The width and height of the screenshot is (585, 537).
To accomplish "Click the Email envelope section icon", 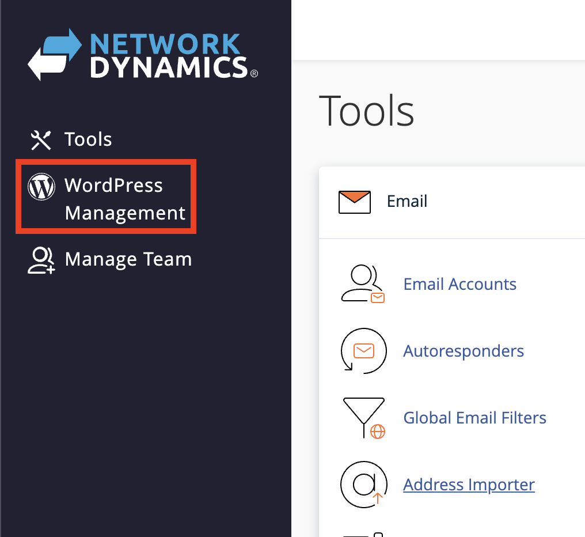I will 355,202.
